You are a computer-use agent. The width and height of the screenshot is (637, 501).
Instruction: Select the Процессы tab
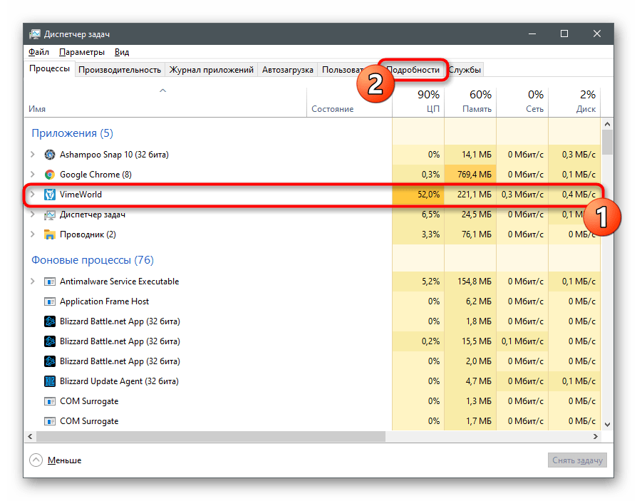click(50, 68)
